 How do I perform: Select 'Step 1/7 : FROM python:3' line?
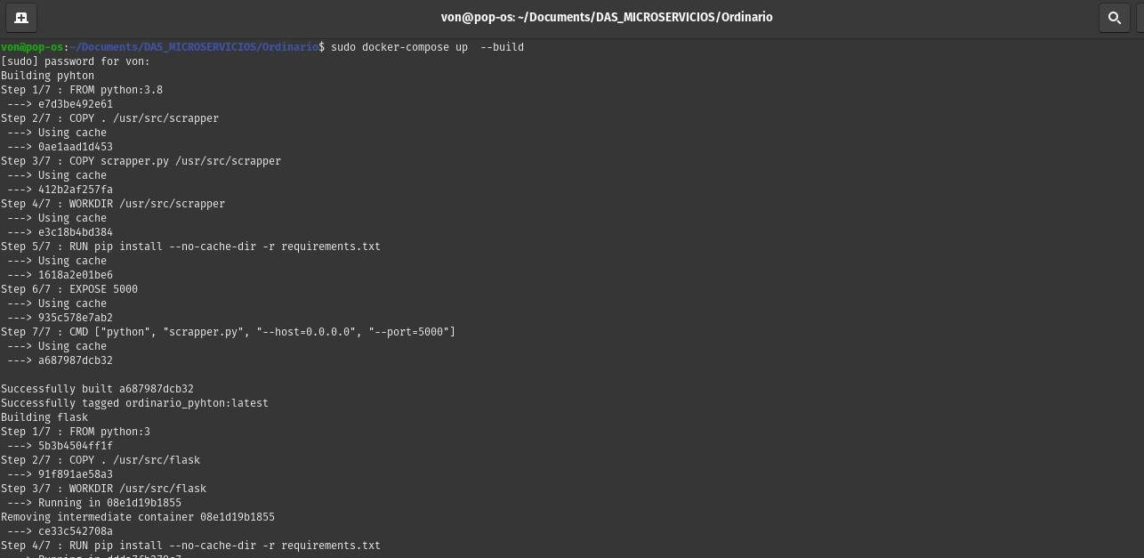pyautogui.click(x=76, y=432)
